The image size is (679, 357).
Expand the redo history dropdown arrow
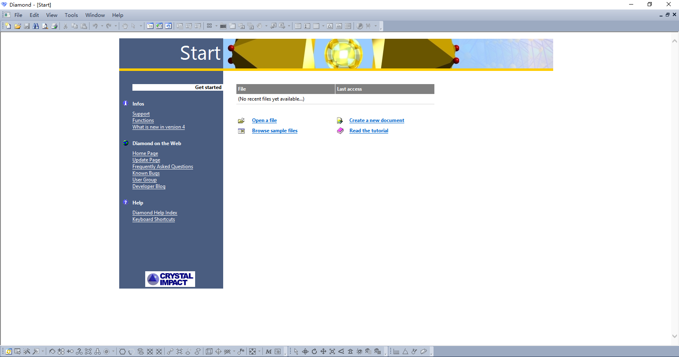(116, 26)
